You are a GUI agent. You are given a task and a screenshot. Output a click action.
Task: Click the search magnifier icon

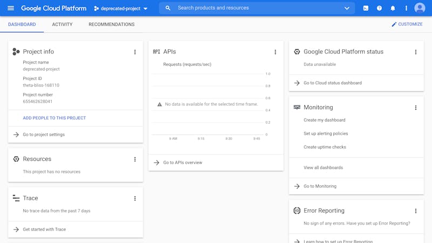tap(168, 8)
